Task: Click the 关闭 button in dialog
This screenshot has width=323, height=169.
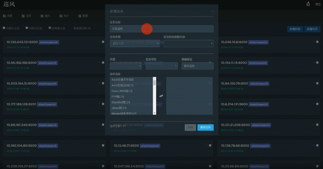Action: point(190,127)
